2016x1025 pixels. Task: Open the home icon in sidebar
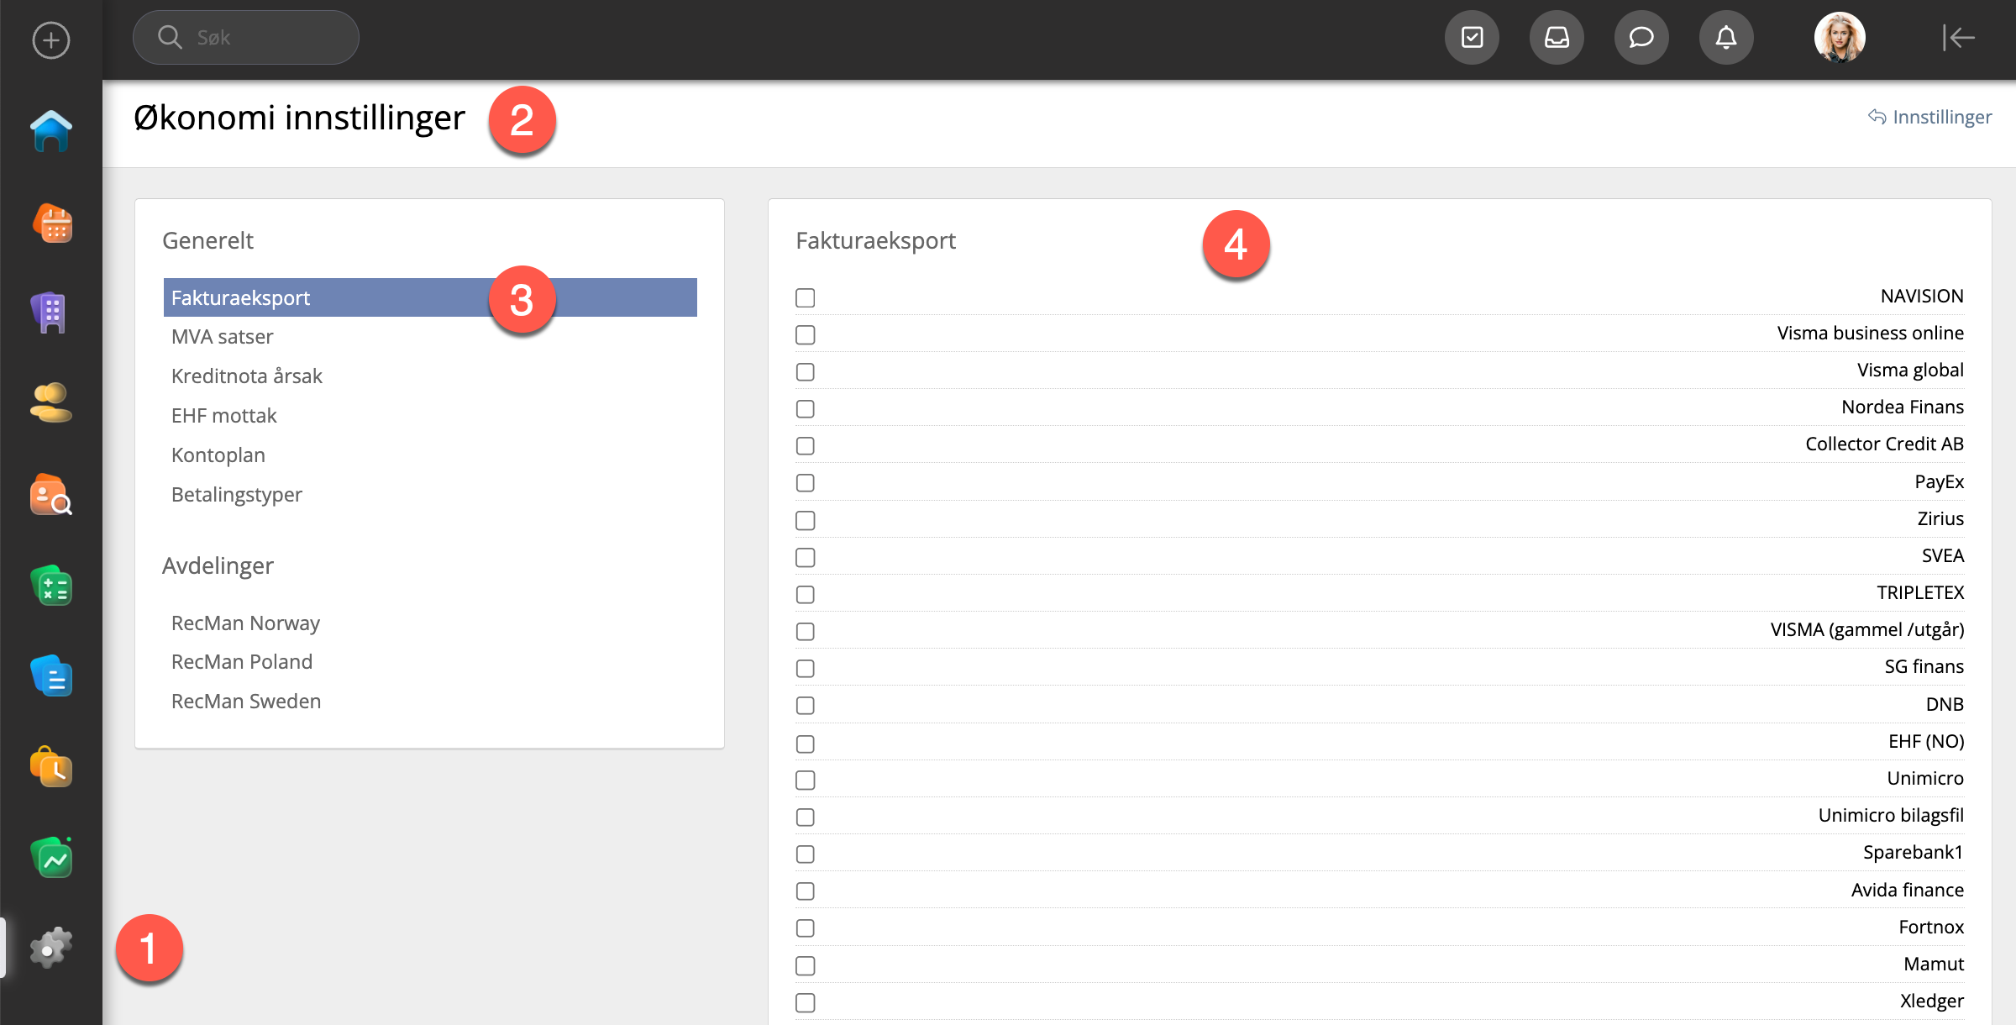[x=50, y=132]
